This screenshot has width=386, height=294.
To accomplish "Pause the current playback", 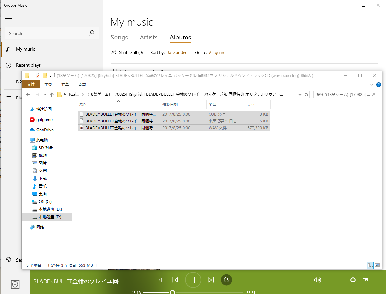I will tap(193, 280).
